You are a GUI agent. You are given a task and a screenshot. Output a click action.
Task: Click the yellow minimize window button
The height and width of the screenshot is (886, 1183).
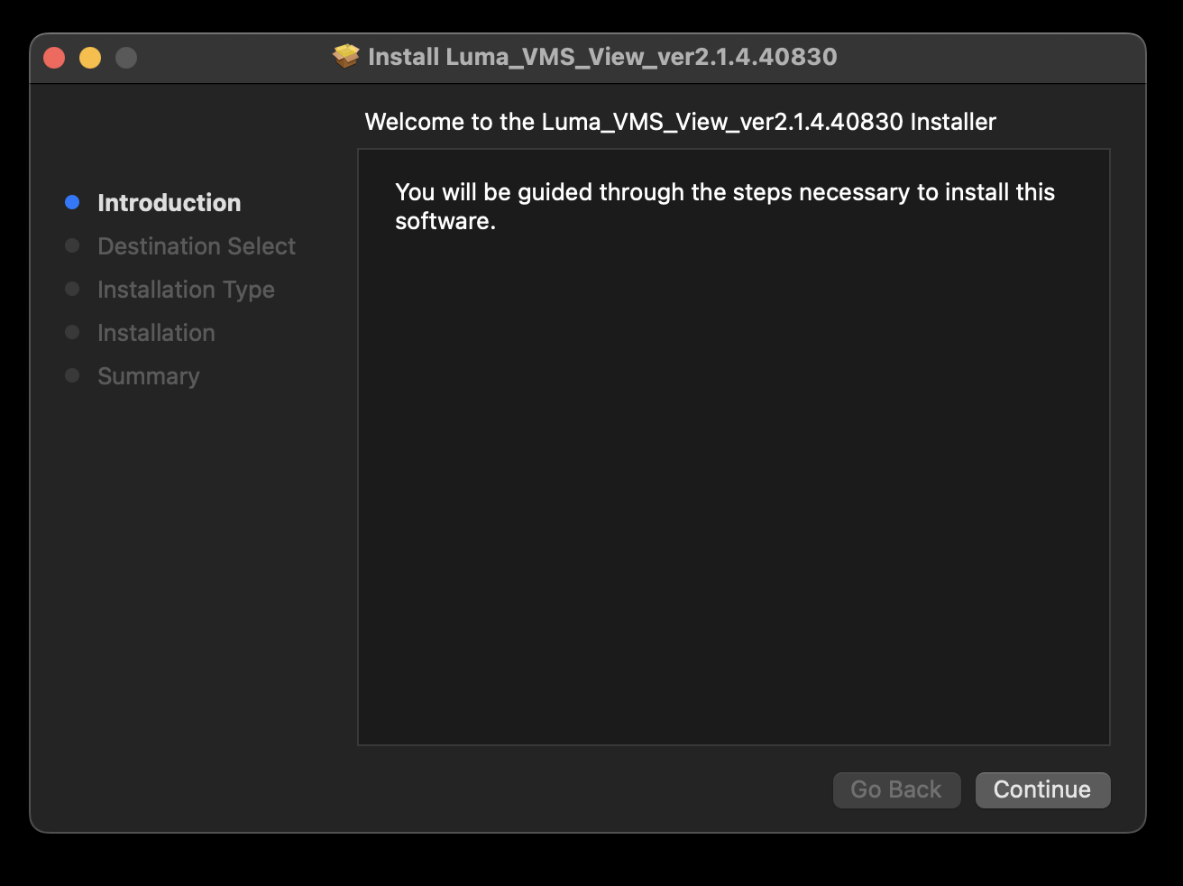coord(90,57)
